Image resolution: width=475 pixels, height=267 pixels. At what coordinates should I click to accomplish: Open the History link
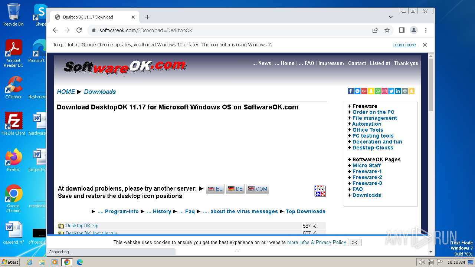tap(159, 211)
